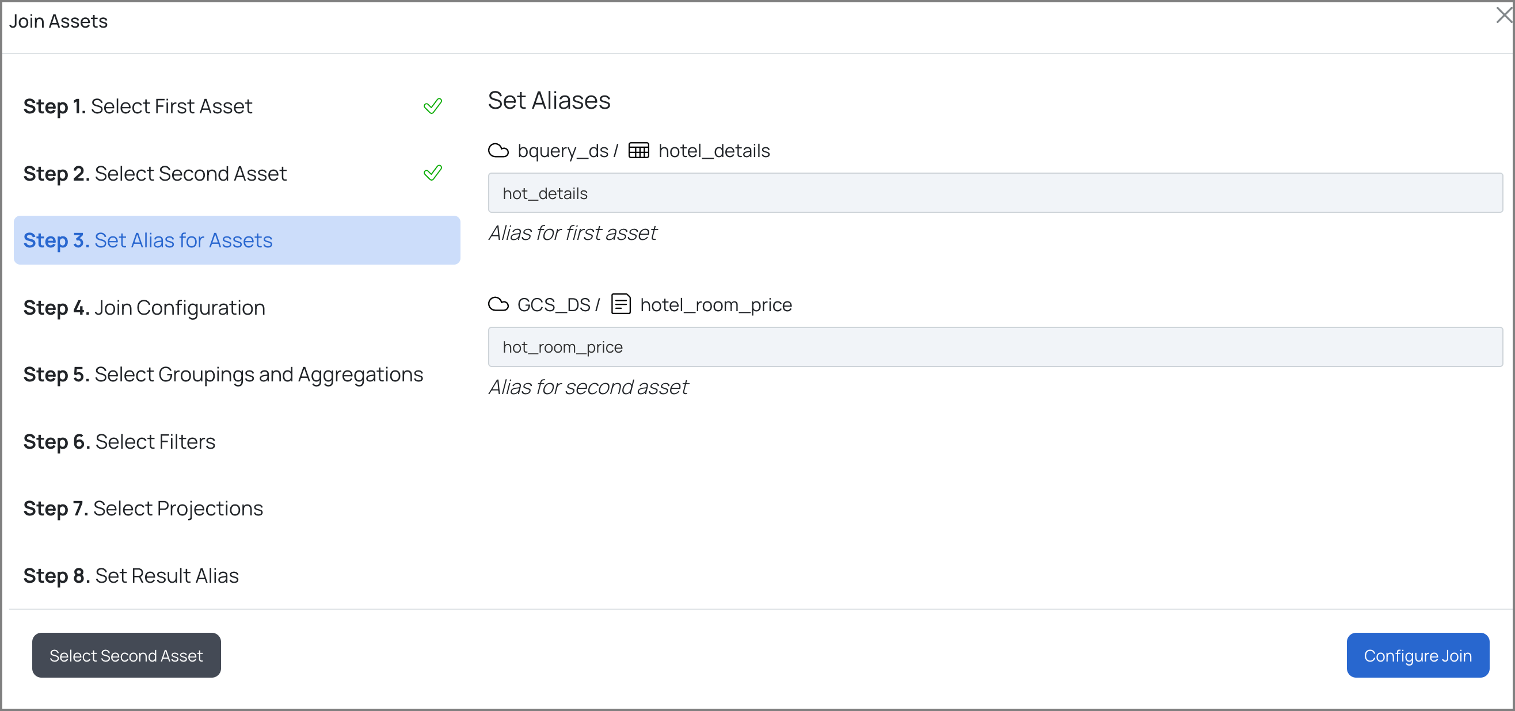Click the Step 2 green checkmark icon
The height and width of the screenshot is (711, 1515).
point(432,173)
